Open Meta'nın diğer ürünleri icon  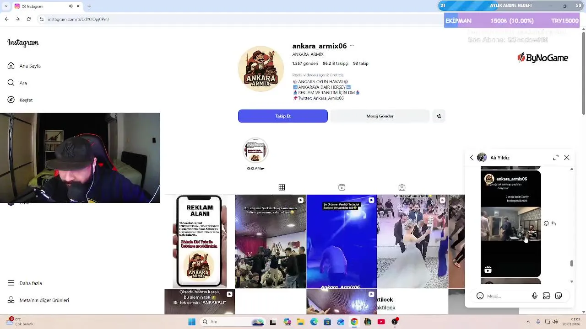pos(11,300)
